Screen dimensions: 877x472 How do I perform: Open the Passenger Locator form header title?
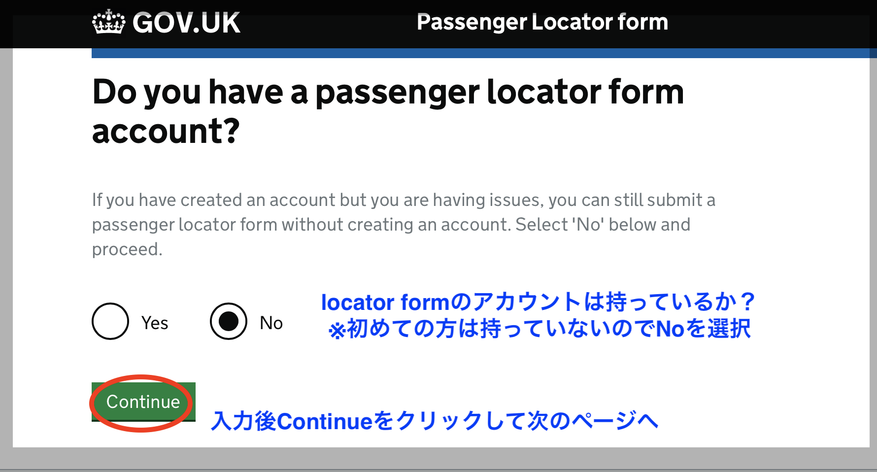[542, 22]
